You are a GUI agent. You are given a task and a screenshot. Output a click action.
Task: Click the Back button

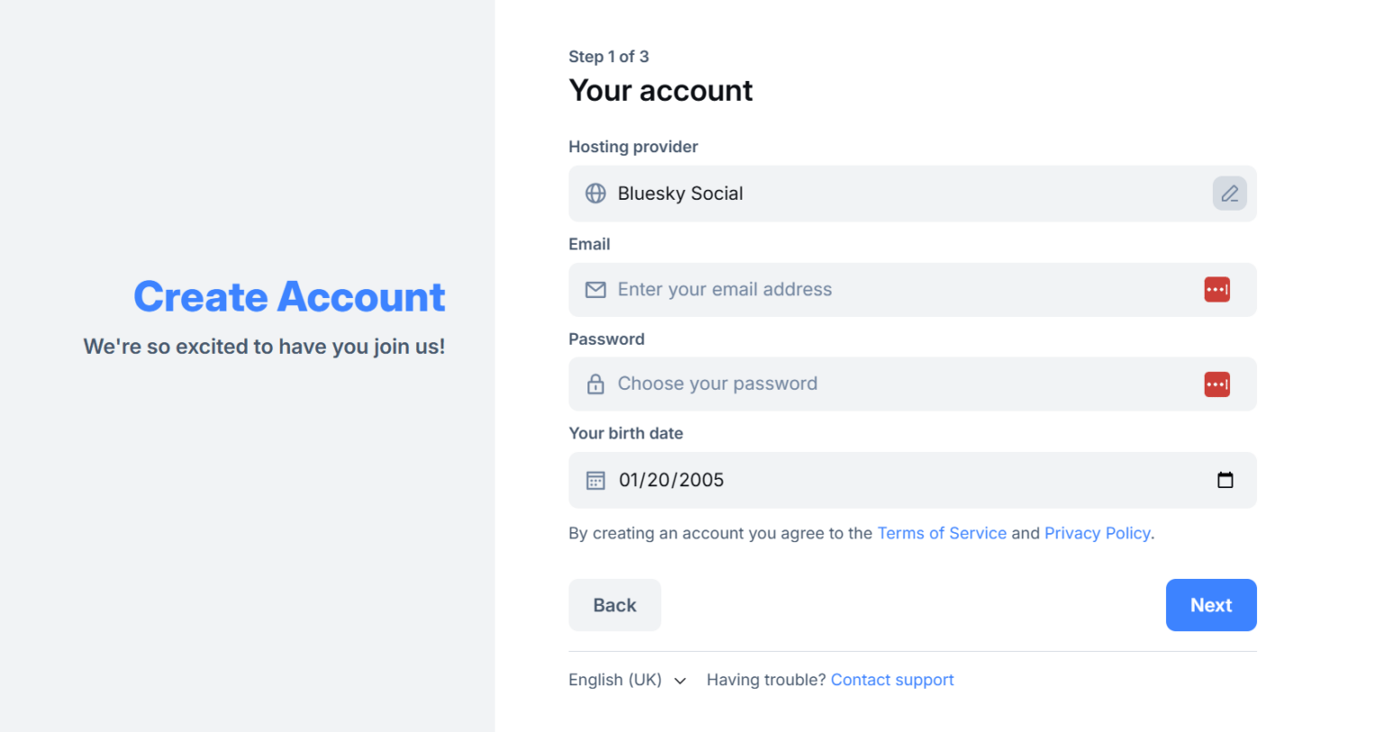pyautogui.click(x=615, y=604)
